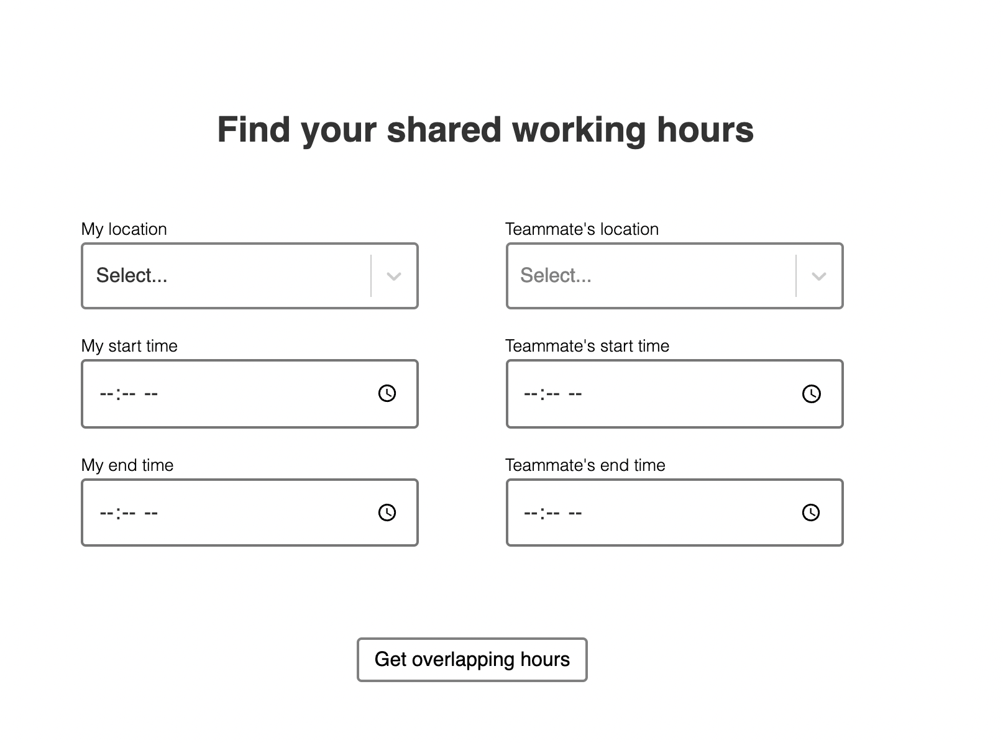Click the clock icon in My start time field
The width and height of the screenshot is (1003, 743).
click(386, 393)
